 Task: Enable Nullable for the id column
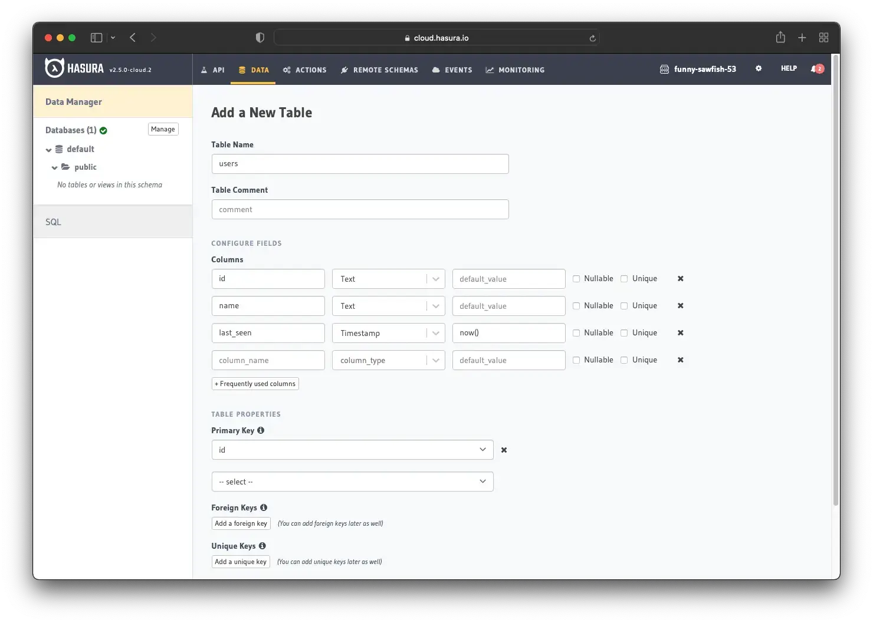(576, 279)
